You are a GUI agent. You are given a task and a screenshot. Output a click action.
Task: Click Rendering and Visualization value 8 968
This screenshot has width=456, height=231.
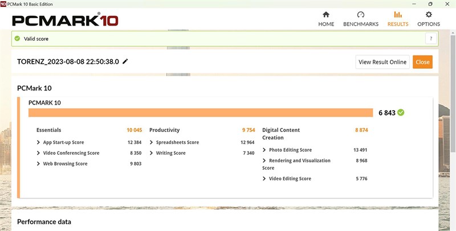pyautogui.click(x=361, y=160)
